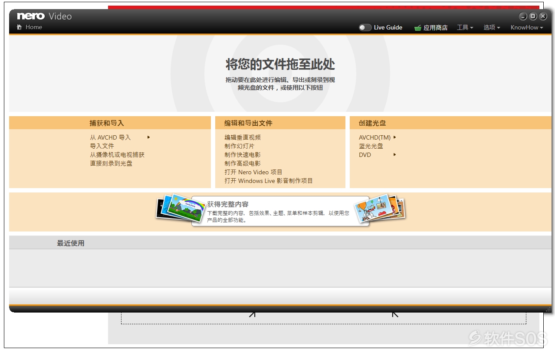This screenshot has height=352, width=555.
Task: Click the Home house icon
Action: [x=19, y=27]
